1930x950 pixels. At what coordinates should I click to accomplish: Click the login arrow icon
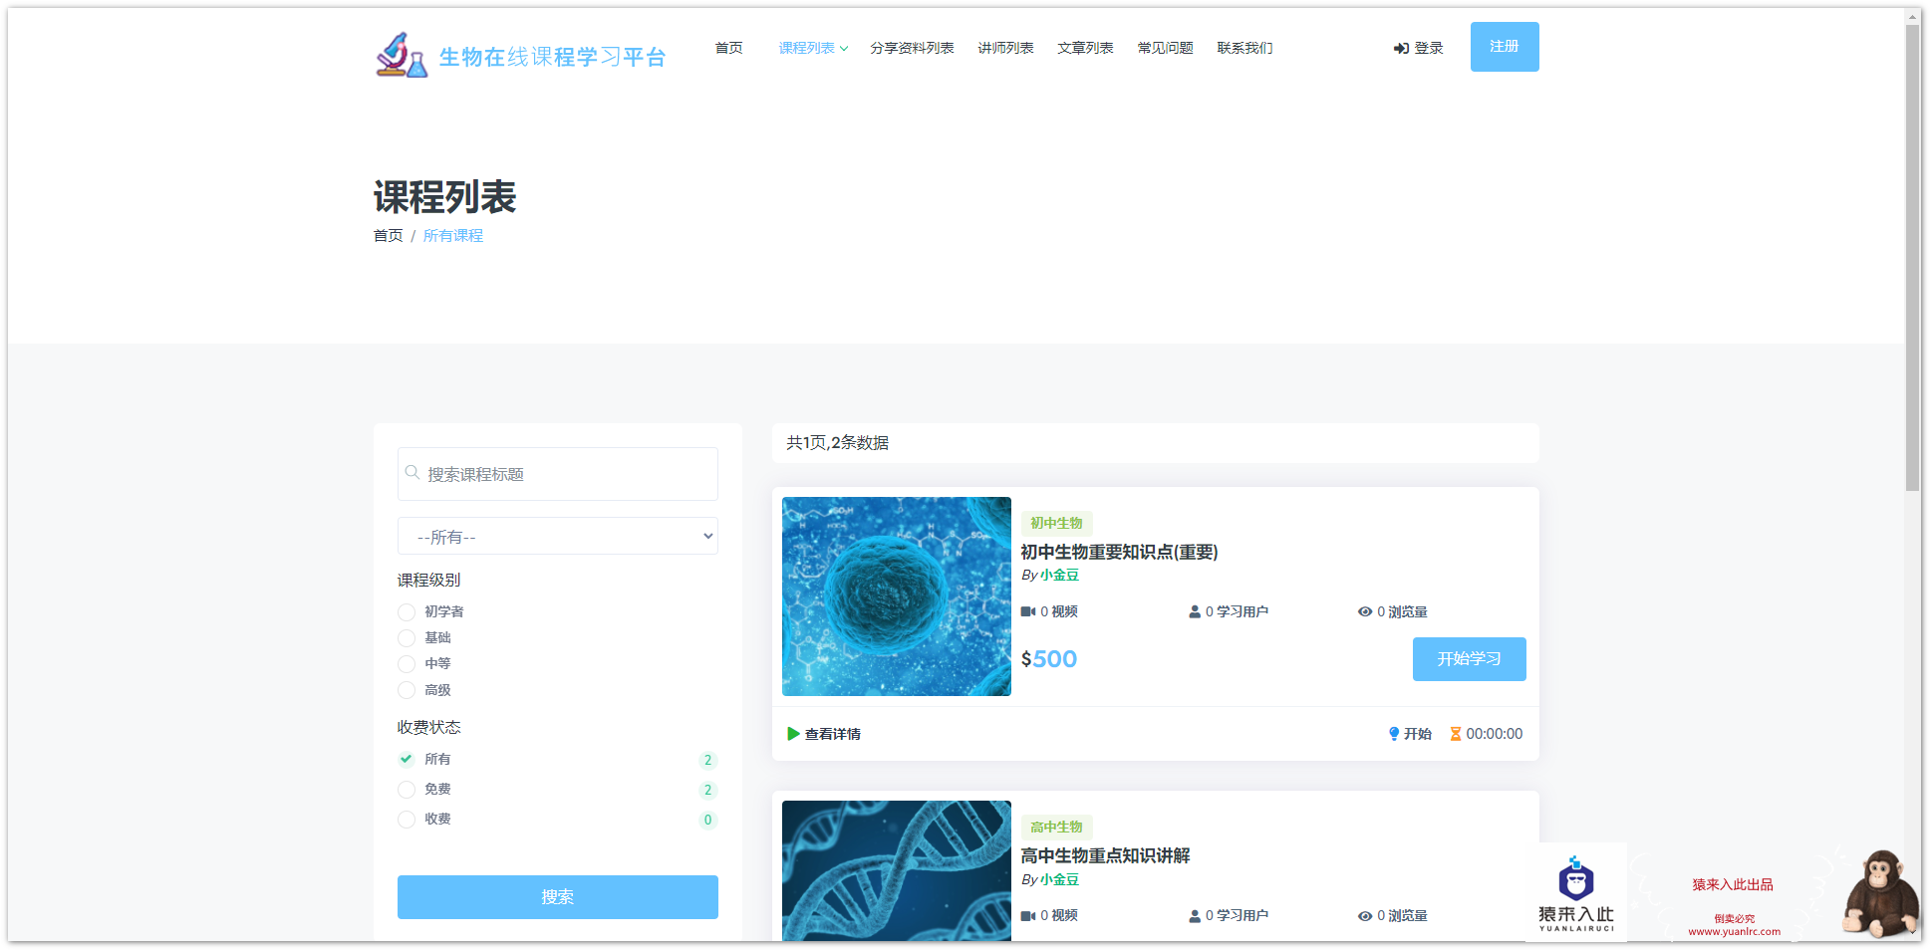[x=1401, y=49]
